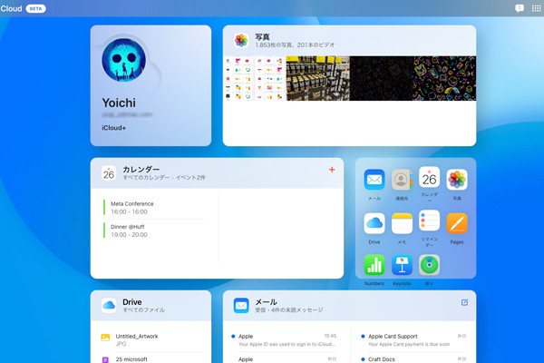Click the Drive widget cloud icon

pos(109,306)
